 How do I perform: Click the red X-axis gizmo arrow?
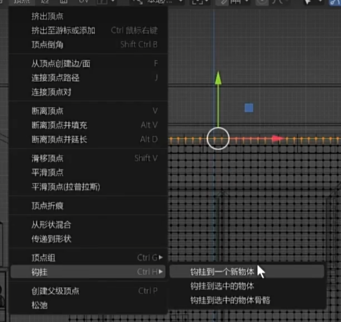[277, 139]
